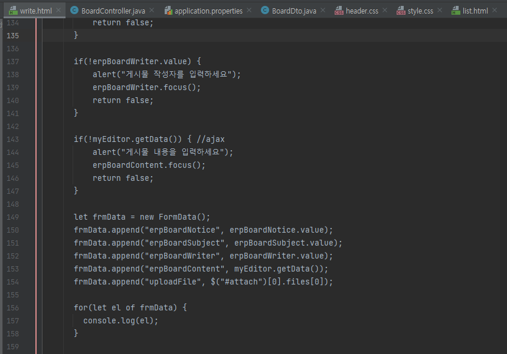Viewport: 507px width, 354px height.
Task: Open the style.css tab
Action: coord(420,11)
